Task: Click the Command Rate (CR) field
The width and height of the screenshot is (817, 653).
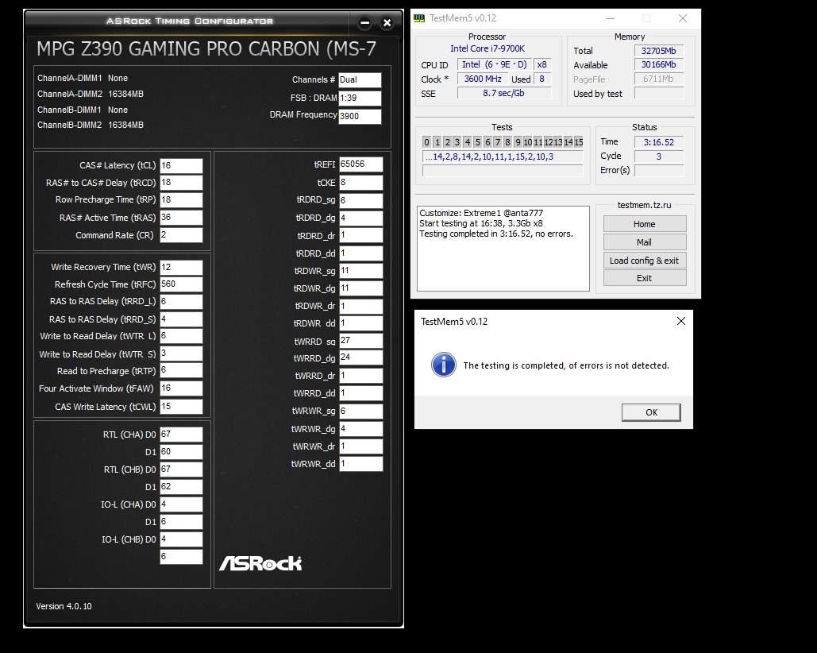Action: [181, 235]
